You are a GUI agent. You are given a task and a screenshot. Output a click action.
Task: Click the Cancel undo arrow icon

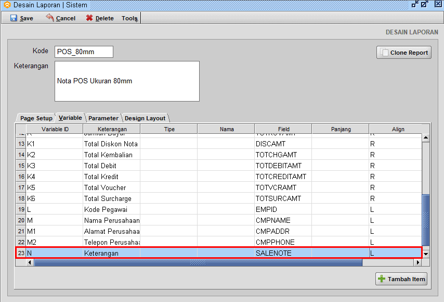[50, 18]
